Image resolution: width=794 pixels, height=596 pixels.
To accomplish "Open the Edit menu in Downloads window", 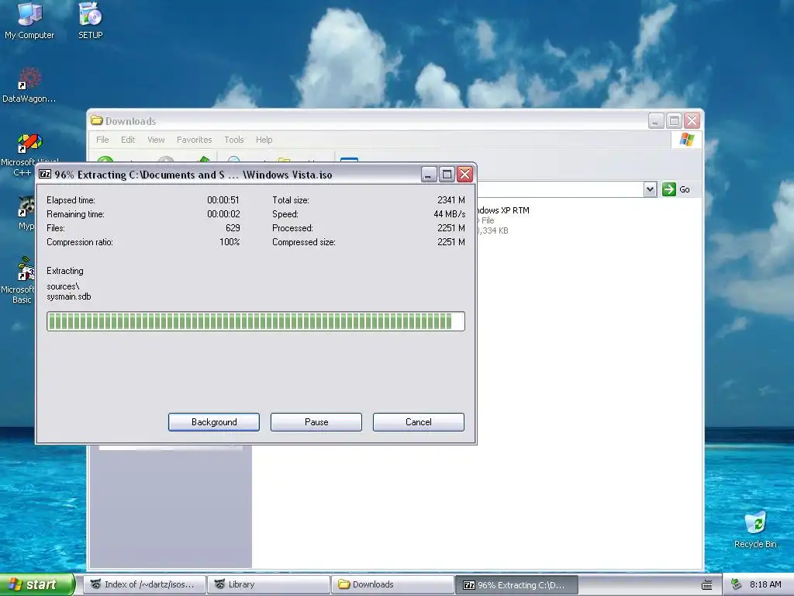I will (x=128, y=140).
